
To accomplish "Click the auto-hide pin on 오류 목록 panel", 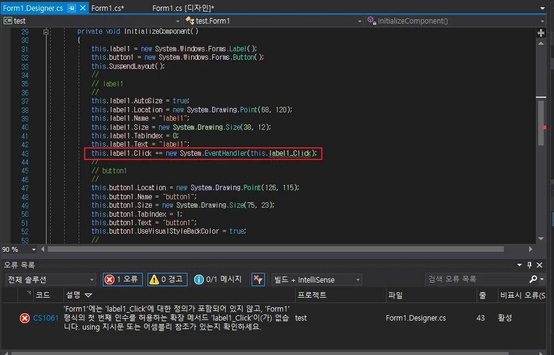I will [530, 265].
